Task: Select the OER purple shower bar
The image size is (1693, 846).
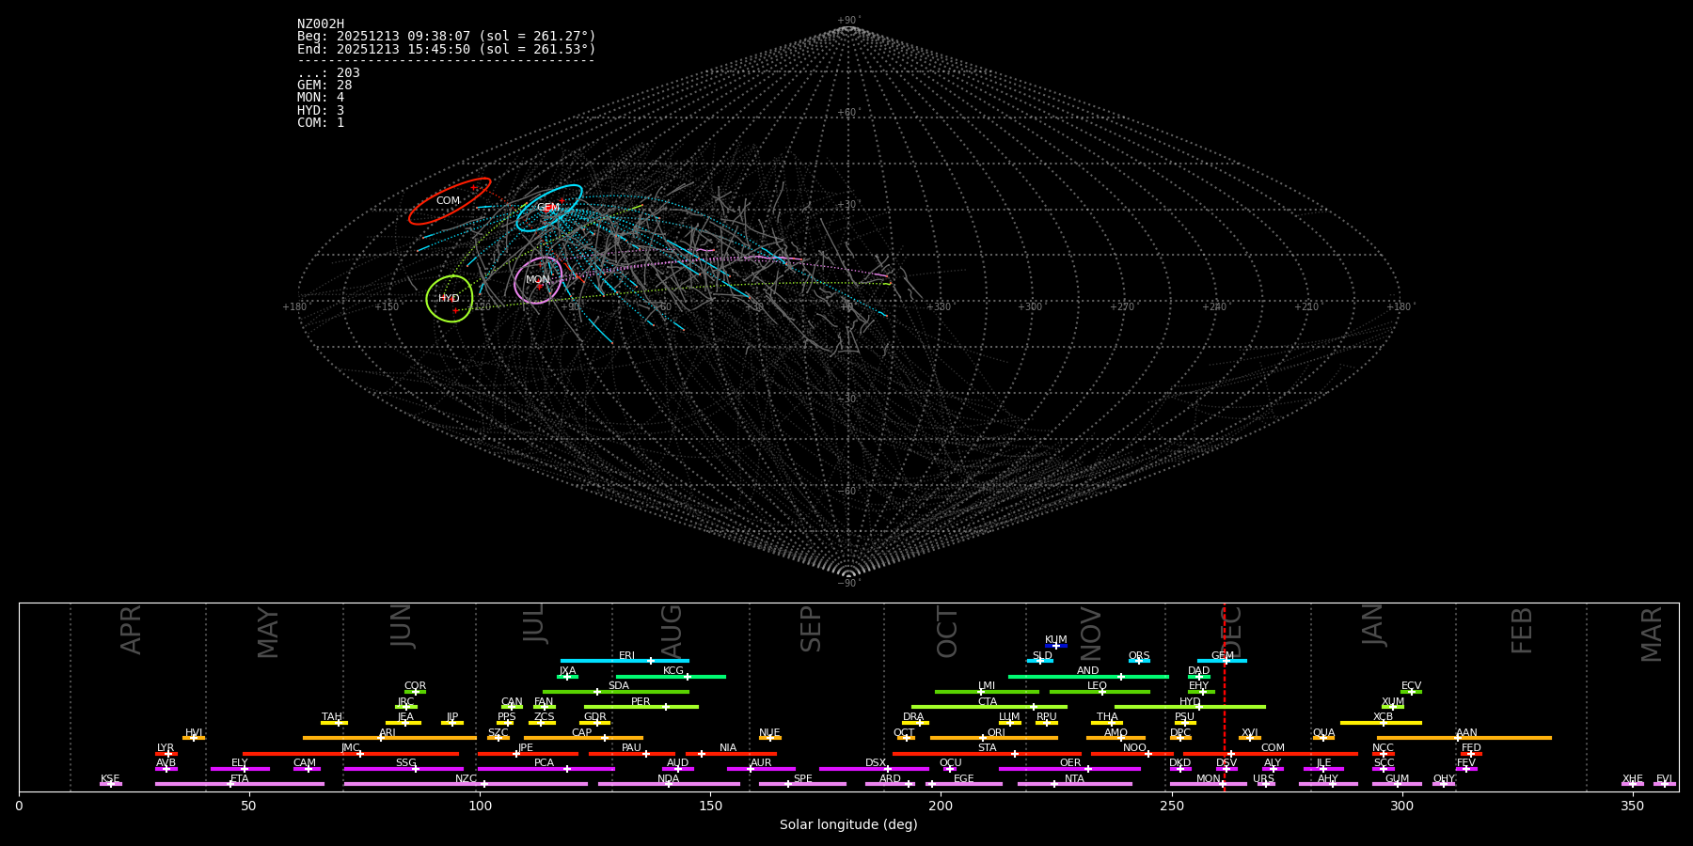Action: (1069, 769)
